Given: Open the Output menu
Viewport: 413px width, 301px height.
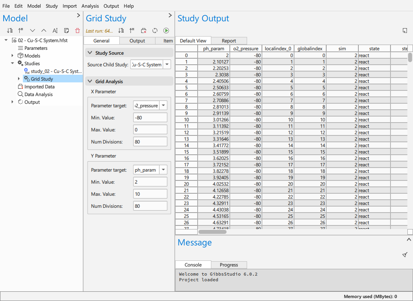Looking at the screenshot, I should coord(111,6).
